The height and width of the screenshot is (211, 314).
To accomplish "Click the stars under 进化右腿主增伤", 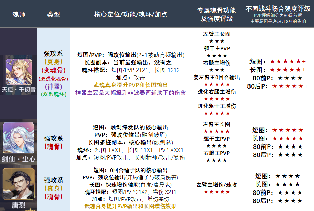I will [217, 99].
